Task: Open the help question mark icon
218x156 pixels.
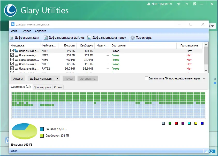Action: pyautogui.click(x=195, y=4)
